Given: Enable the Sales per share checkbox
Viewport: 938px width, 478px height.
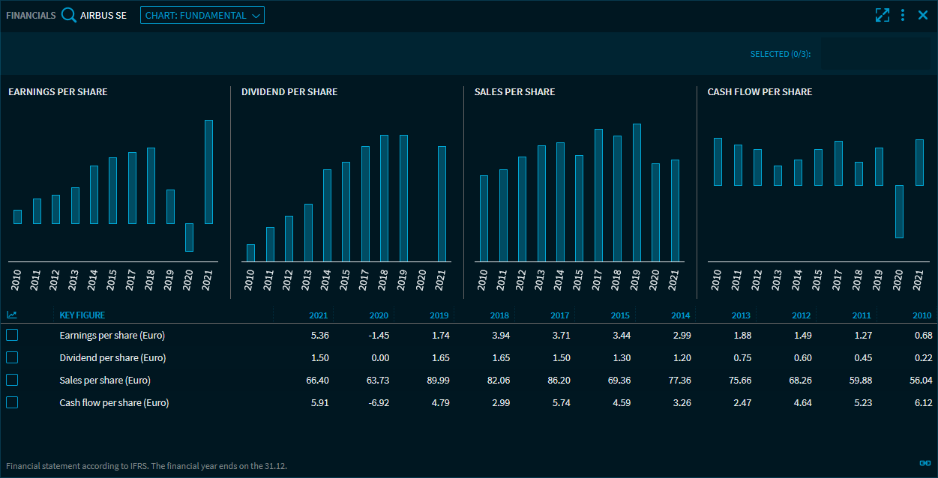Looking at the screenshot, I should point(12,380).
